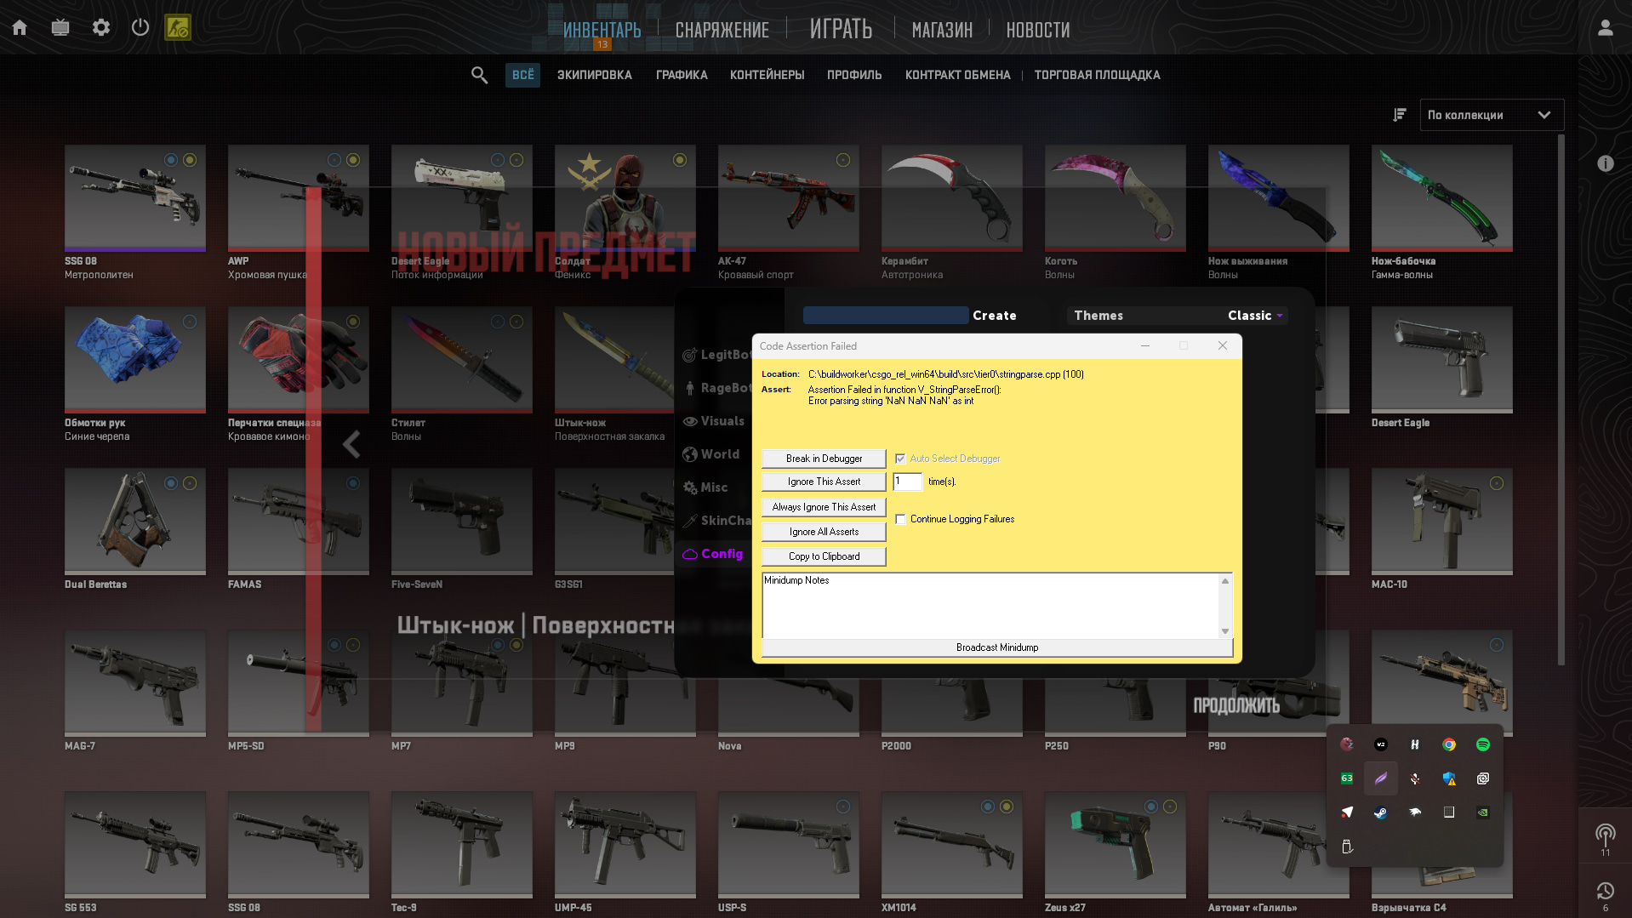Open the history clock icon with 6

(1605, 894)
